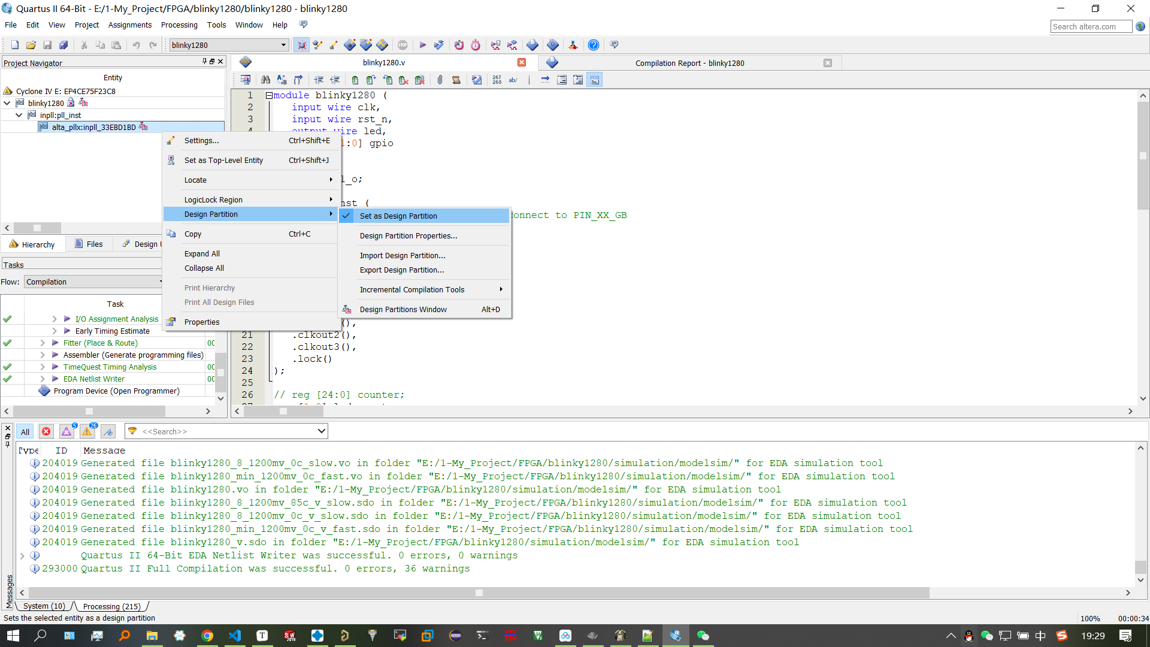Open the Processing menu
The image size is (1150, 647).
179,25
